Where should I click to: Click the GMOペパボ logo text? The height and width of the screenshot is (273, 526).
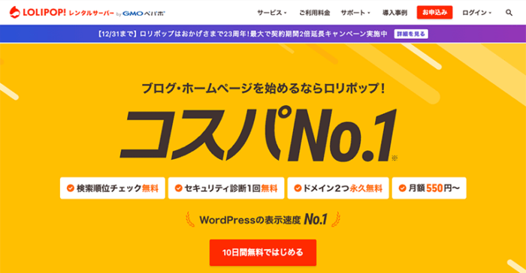click(x=144, y=13)
